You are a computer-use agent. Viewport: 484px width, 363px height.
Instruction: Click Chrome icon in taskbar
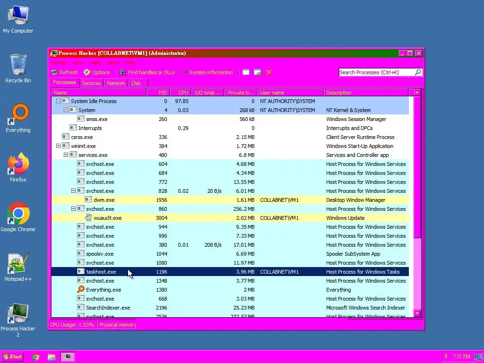(x=35, y=357)
